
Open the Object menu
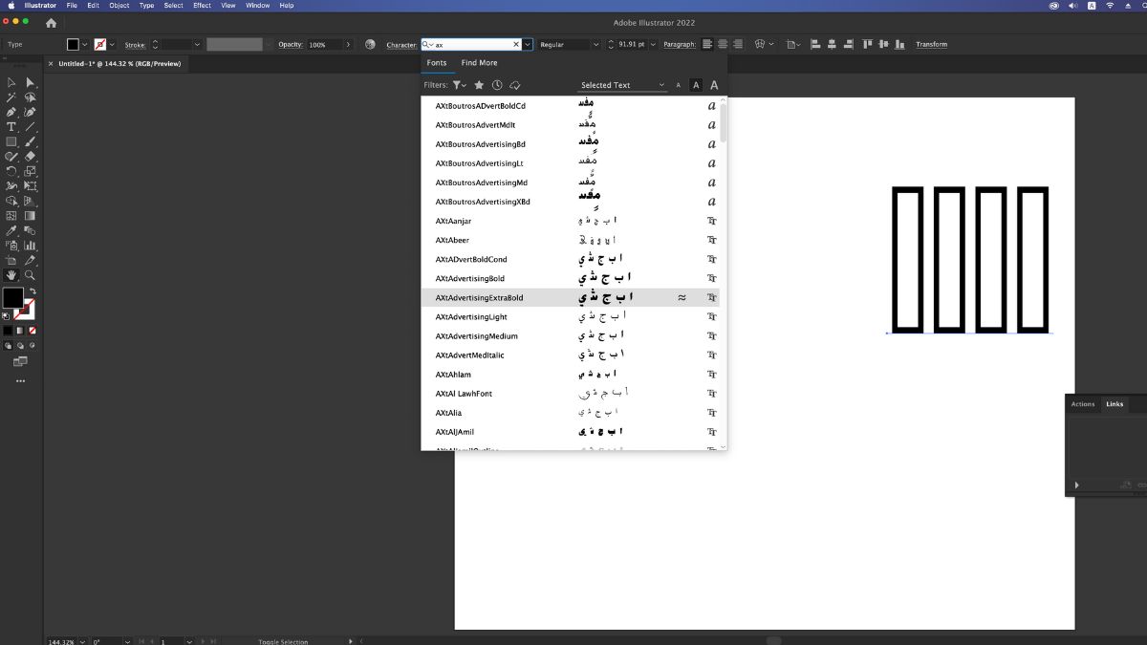point(119,5)
